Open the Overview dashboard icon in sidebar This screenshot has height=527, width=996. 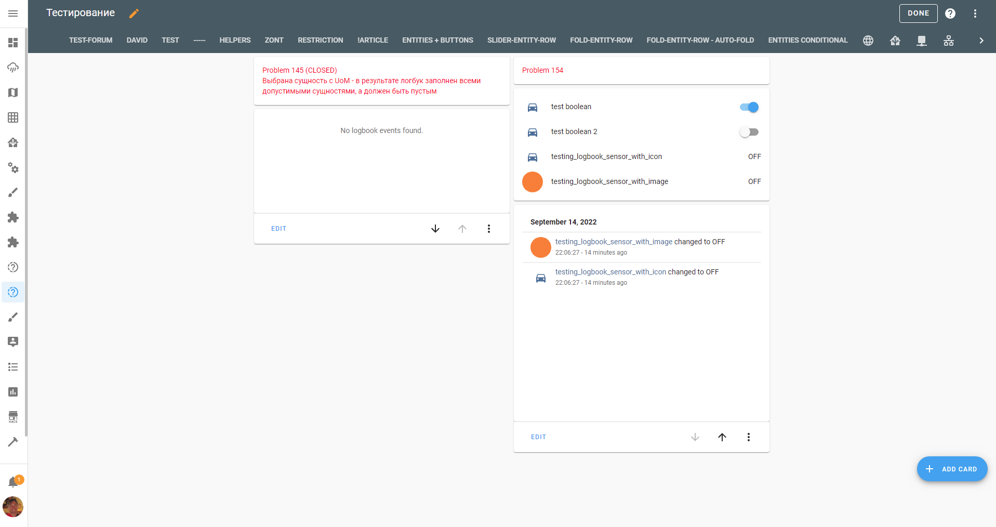click(x=13, y=43)
